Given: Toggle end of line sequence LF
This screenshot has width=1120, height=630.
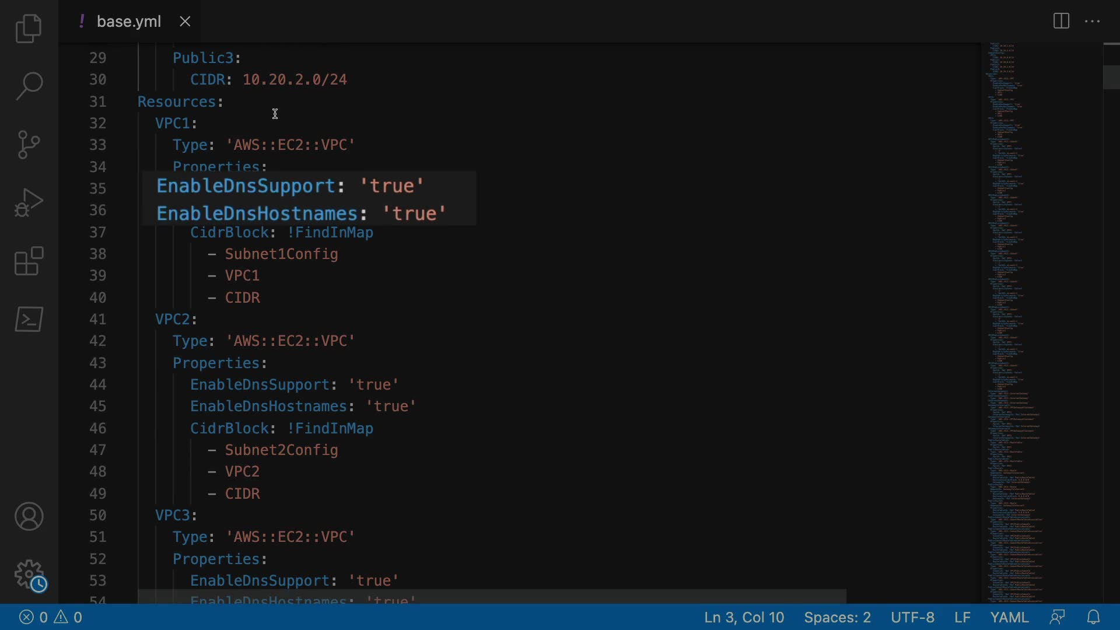Looking at the screenshot, I should point(963,617).
